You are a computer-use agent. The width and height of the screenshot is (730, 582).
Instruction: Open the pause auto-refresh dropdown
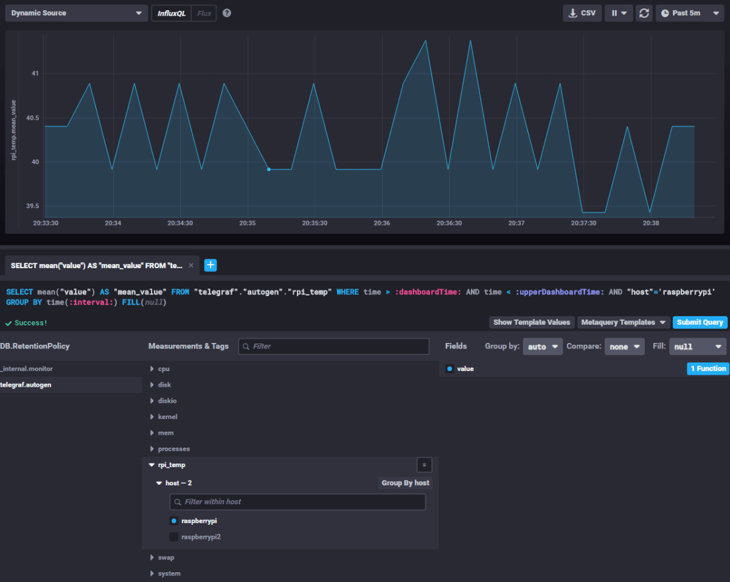pyautogui.click(x=619, y=13)
